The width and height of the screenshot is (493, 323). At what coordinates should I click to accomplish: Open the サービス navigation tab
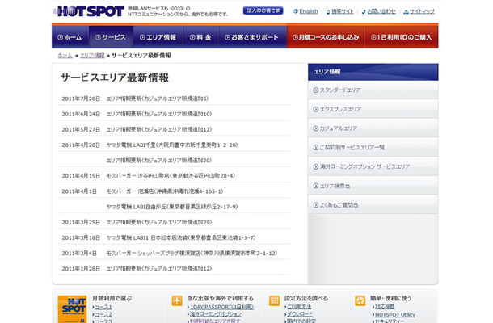click(x=111, y=37)
